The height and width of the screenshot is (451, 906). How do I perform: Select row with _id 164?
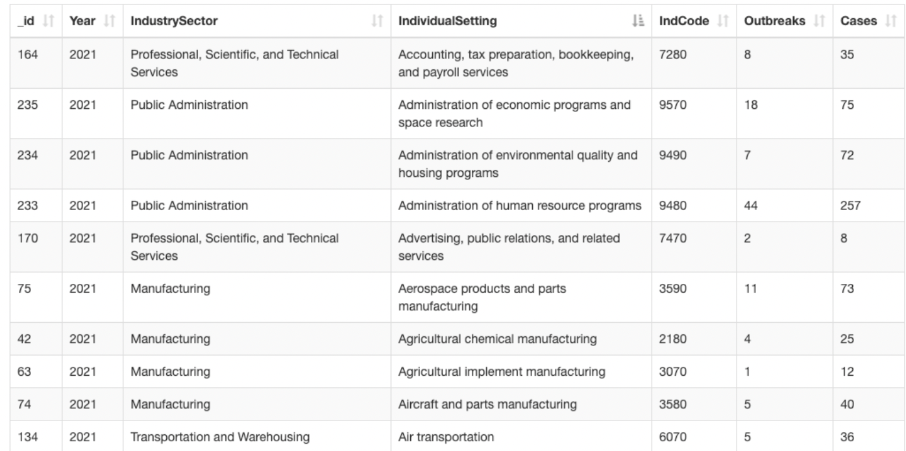(x=453, y=64)
